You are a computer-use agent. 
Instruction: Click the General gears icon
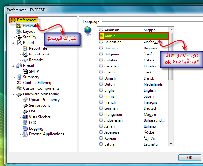pyautogui.click(x=19, y=26)
